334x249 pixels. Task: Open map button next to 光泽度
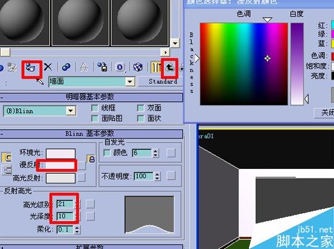[90, 216]
